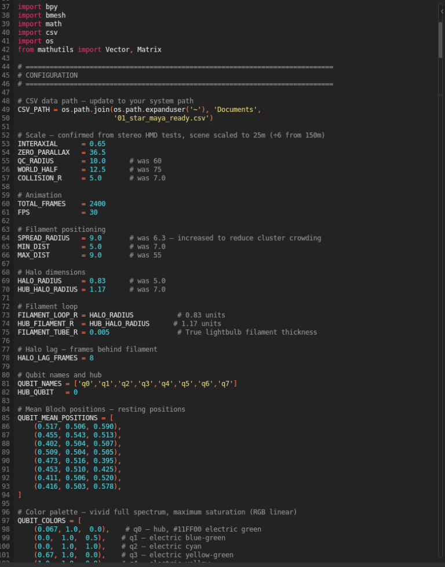Image resolution: width=445 pixels, height=567 pixels.
Task: Place cursor on 'import bmesh' line
Action: click(39, 16)
